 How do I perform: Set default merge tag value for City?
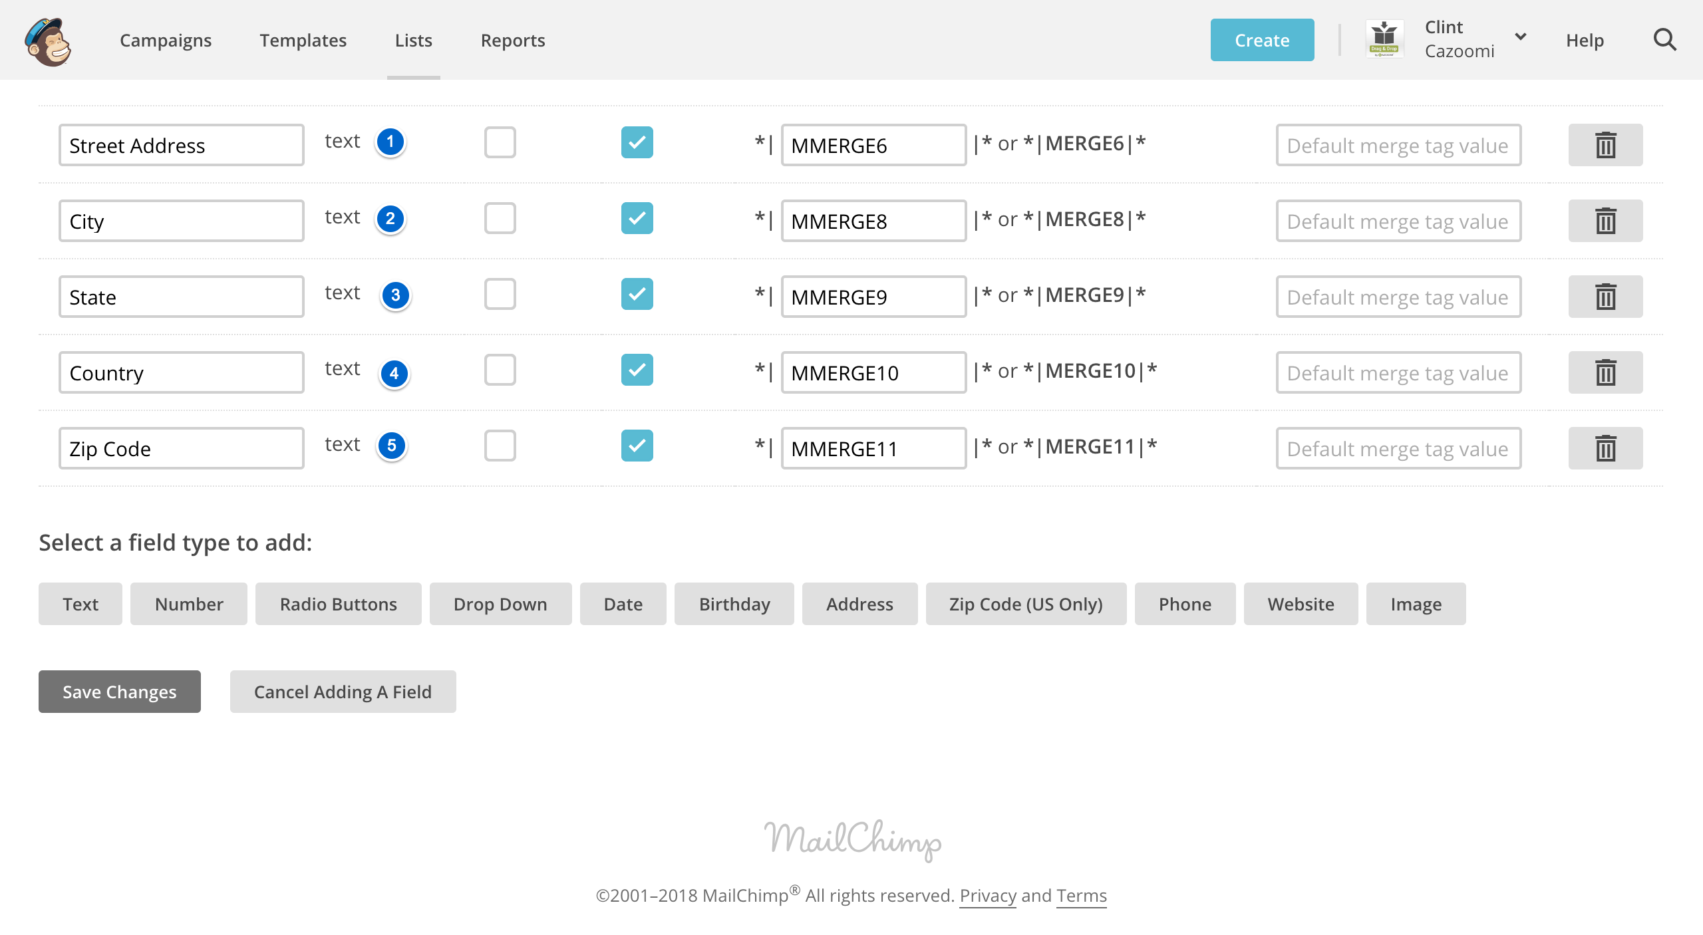[1398, 221]
